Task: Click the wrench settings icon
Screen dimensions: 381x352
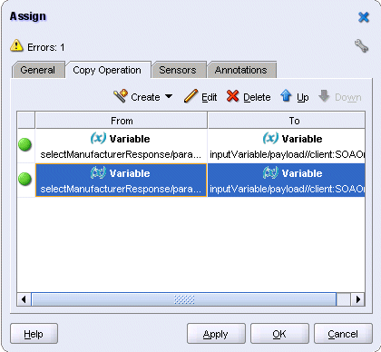Action: tap(361, 45)
